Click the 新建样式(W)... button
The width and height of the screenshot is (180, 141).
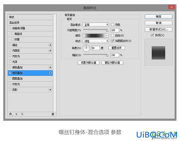(158, 29)
